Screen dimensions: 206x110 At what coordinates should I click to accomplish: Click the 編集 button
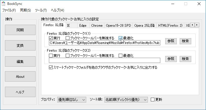[x=20, y=61]
